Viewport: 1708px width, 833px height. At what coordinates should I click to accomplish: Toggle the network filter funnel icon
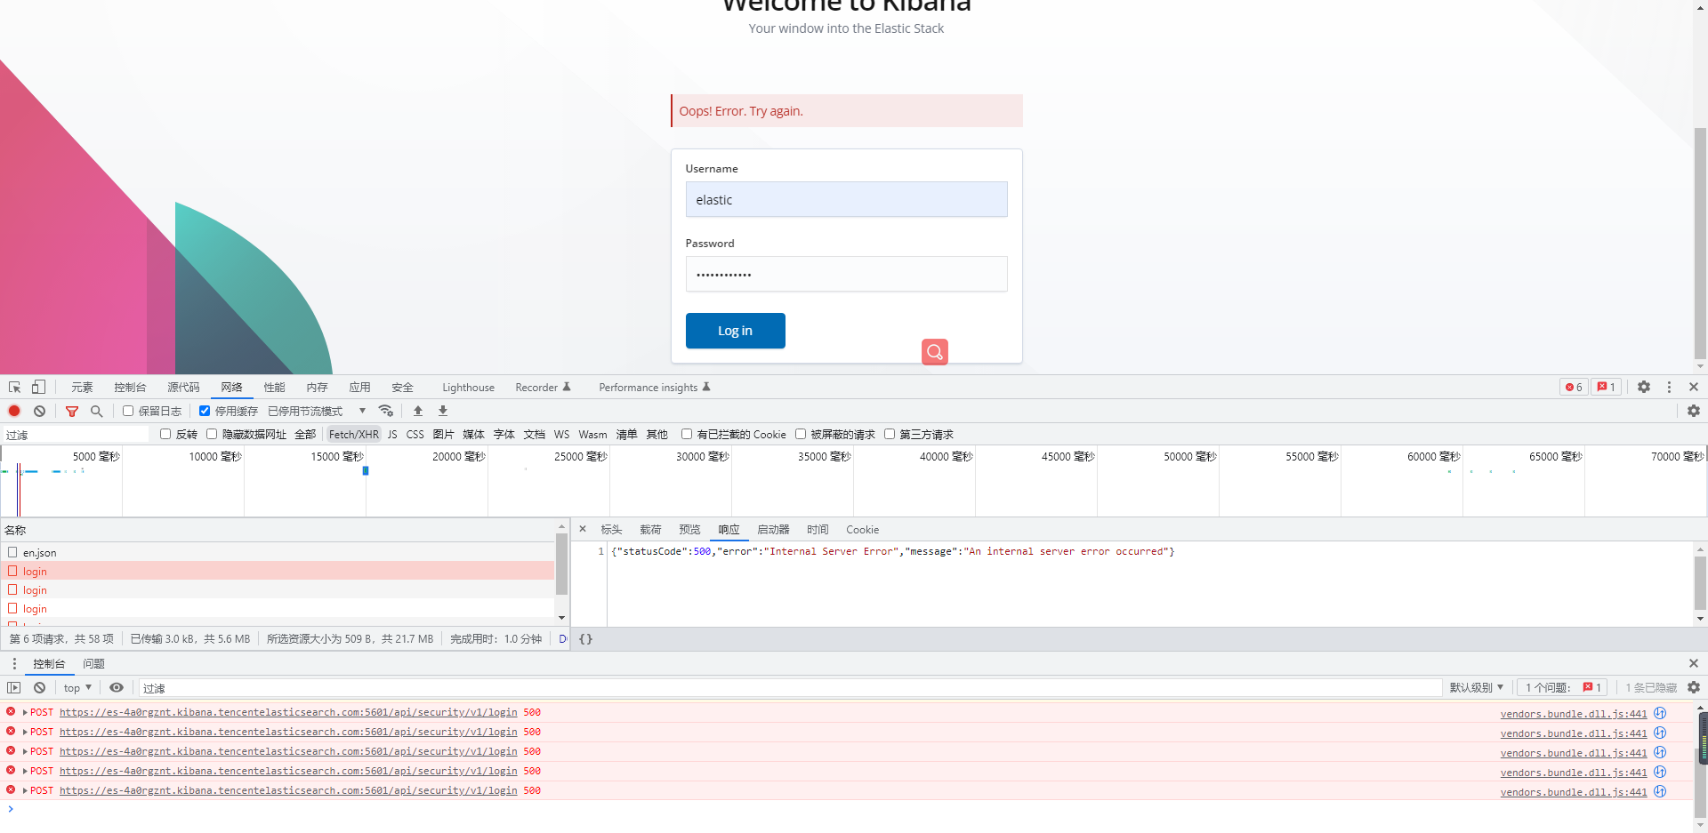[72, 411]
